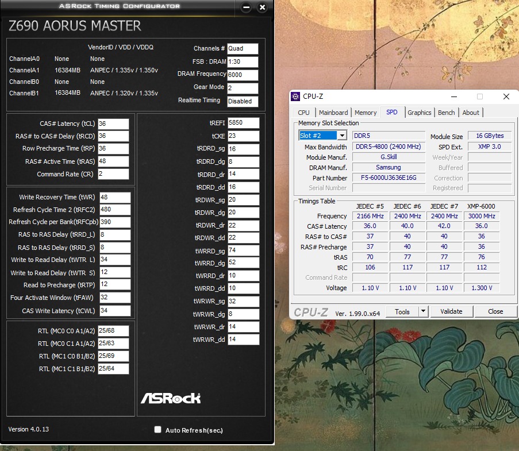Select the Realtime Timing field showing Disabled
Image resolution: width=519 pixels, height=451 pixels.
click(x=243, y=101)
